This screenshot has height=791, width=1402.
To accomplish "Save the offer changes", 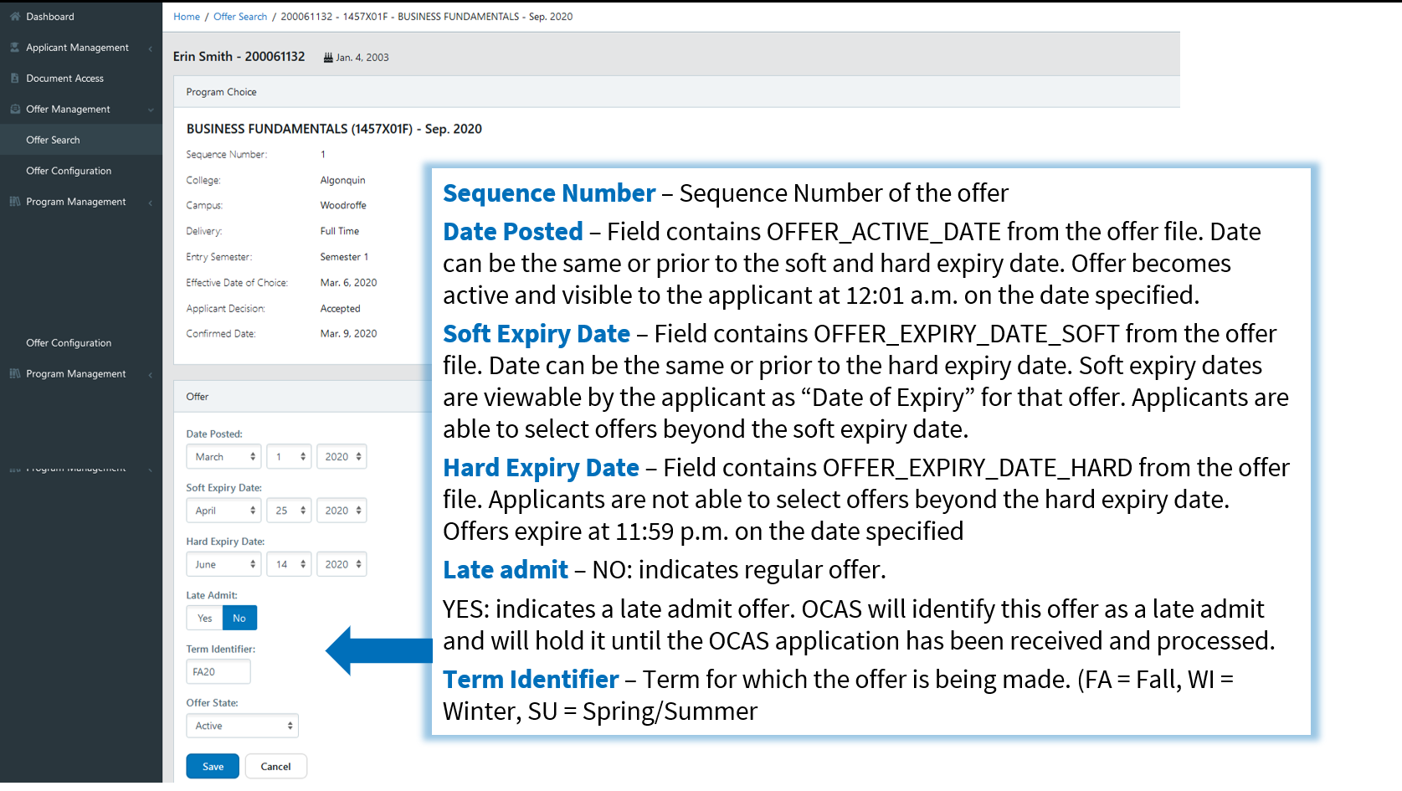I will [213, 766].
